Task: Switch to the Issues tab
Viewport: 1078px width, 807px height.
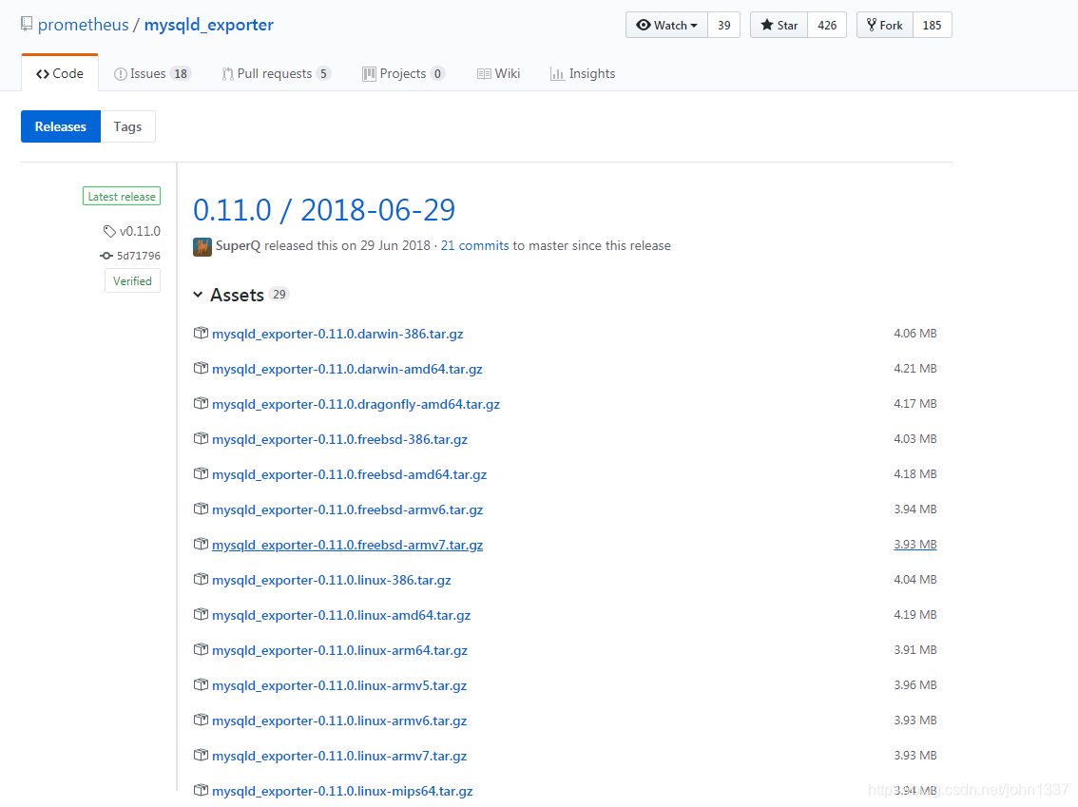Action: [x=152, y=73]
